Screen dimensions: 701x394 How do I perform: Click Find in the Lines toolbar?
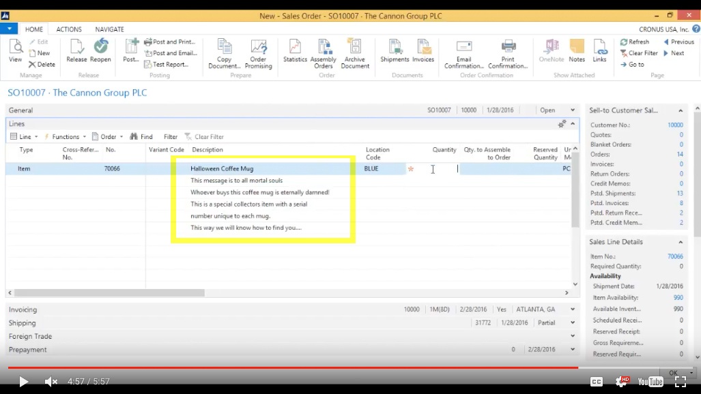coord(141,137)
